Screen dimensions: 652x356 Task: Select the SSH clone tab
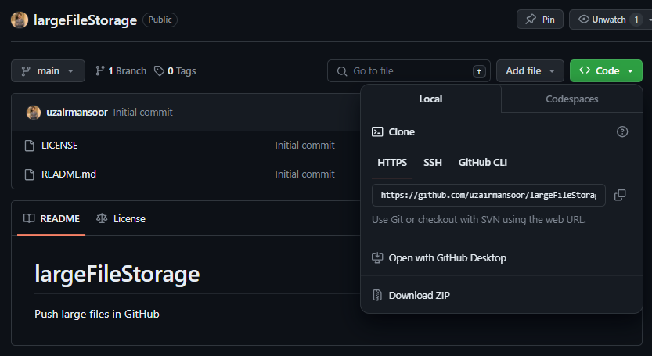(433, 163)
